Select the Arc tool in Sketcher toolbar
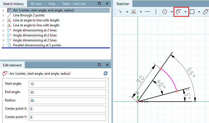 click(x=178, y=12)
